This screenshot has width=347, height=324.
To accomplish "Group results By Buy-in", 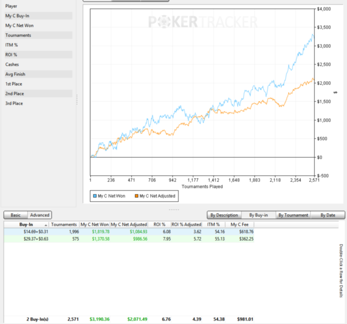I will pyautogui.click(x=258, y=215).
